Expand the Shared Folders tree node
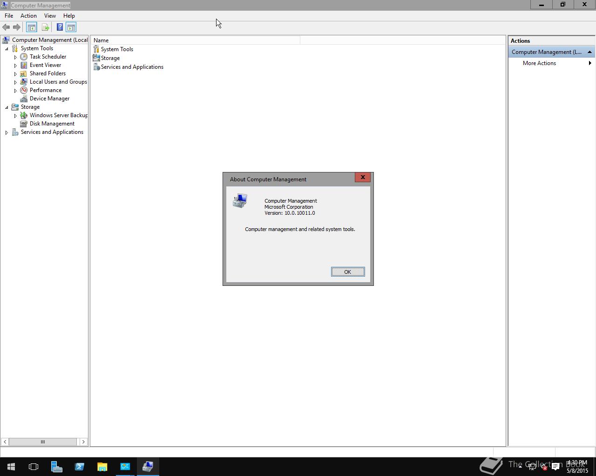The image size is (596, 476). [15, 74]
